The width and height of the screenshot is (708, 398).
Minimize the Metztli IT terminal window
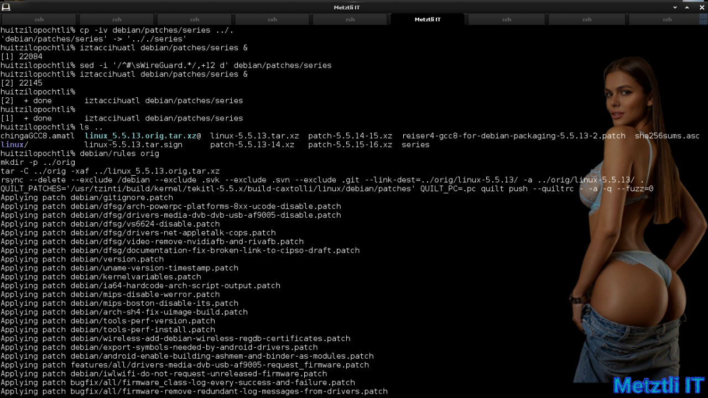point(675,7)
